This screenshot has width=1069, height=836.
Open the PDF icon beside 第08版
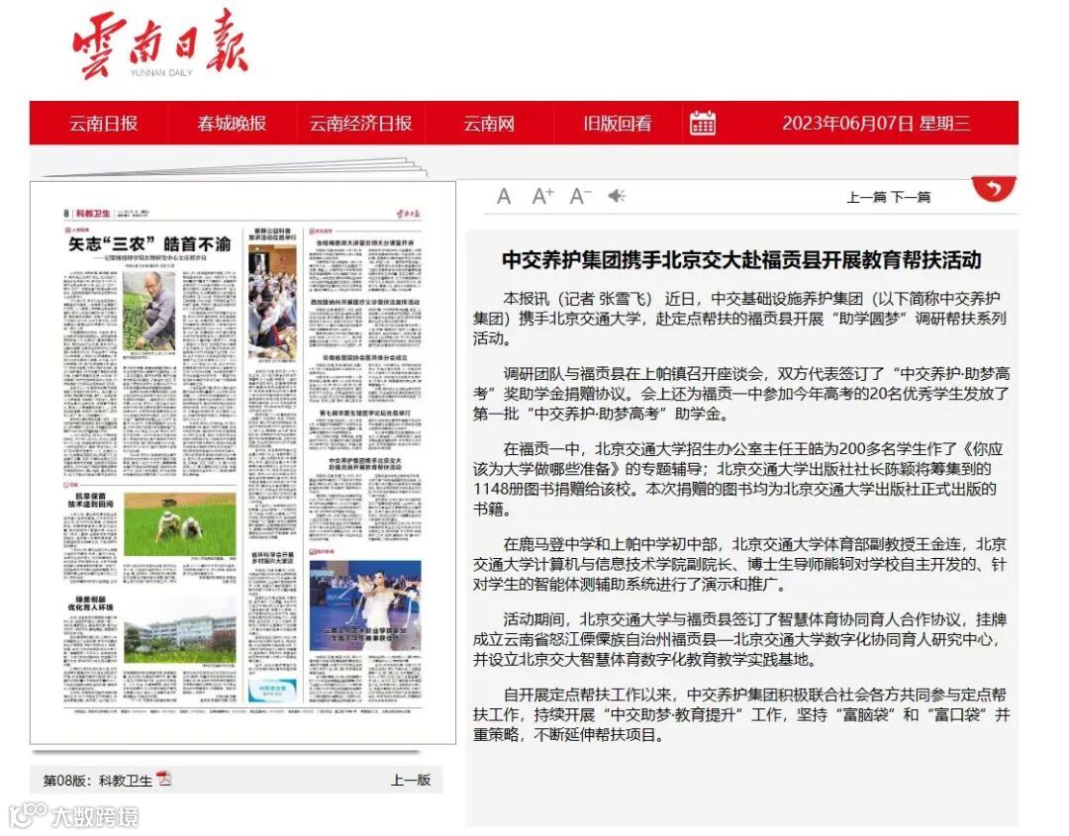[x=163, y=779]
